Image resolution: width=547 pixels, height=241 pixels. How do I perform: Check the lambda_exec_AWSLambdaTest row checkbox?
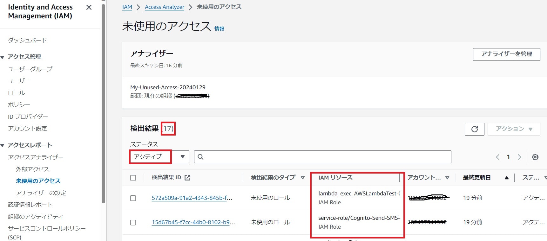point(133,198)
